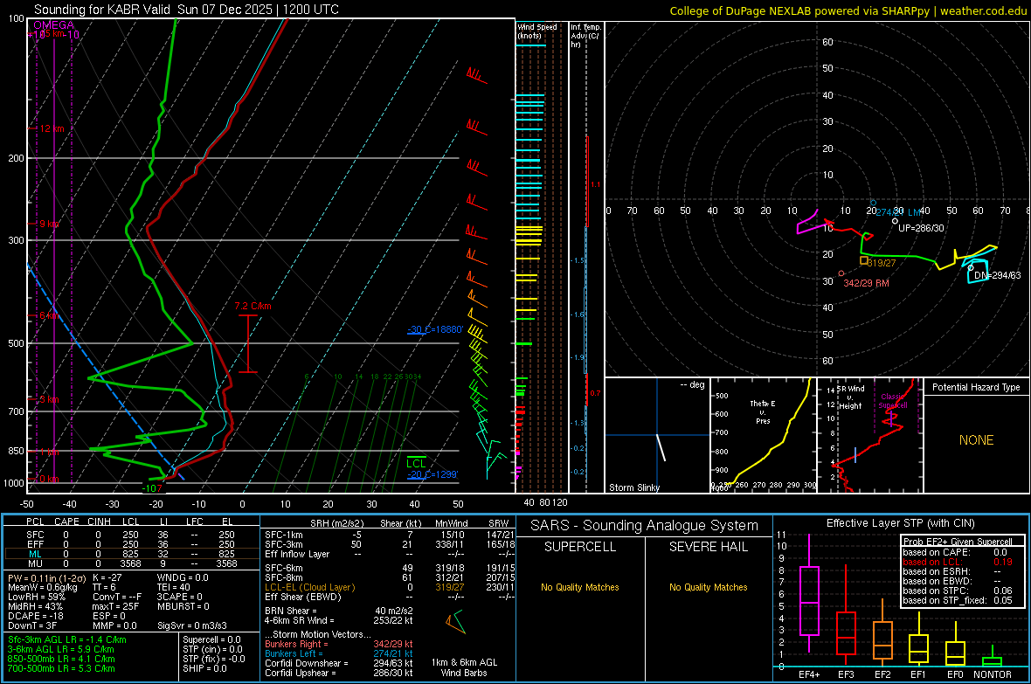The height and width of the screenshot is (684, 1031).
Task: Click the Prob EF2+ Given Supercell heading
Action: click(x=958, y=542)
